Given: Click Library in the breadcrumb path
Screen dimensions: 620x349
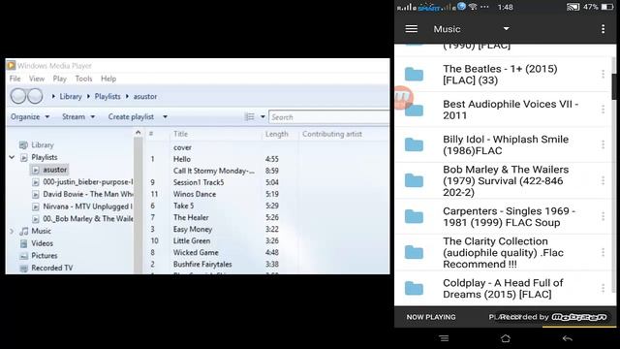Looking at the screenshot, I should pos(71,97).
